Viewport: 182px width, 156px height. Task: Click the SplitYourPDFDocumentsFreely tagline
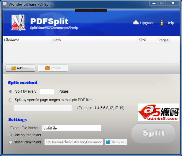click(x=54, y=28)
